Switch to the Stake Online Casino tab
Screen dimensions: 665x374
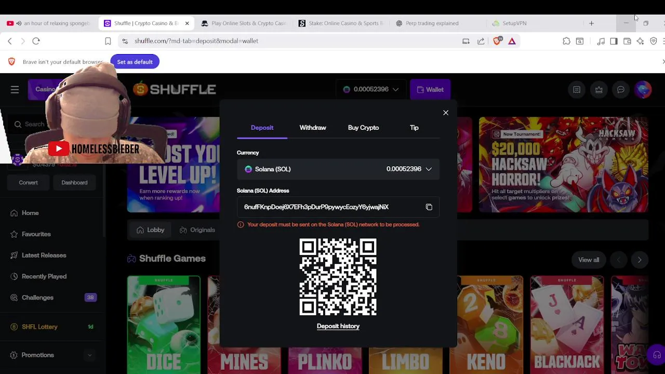(341, 23)
